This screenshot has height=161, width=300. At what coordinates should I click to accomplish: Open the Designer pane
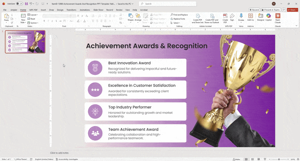pos(261,17)
